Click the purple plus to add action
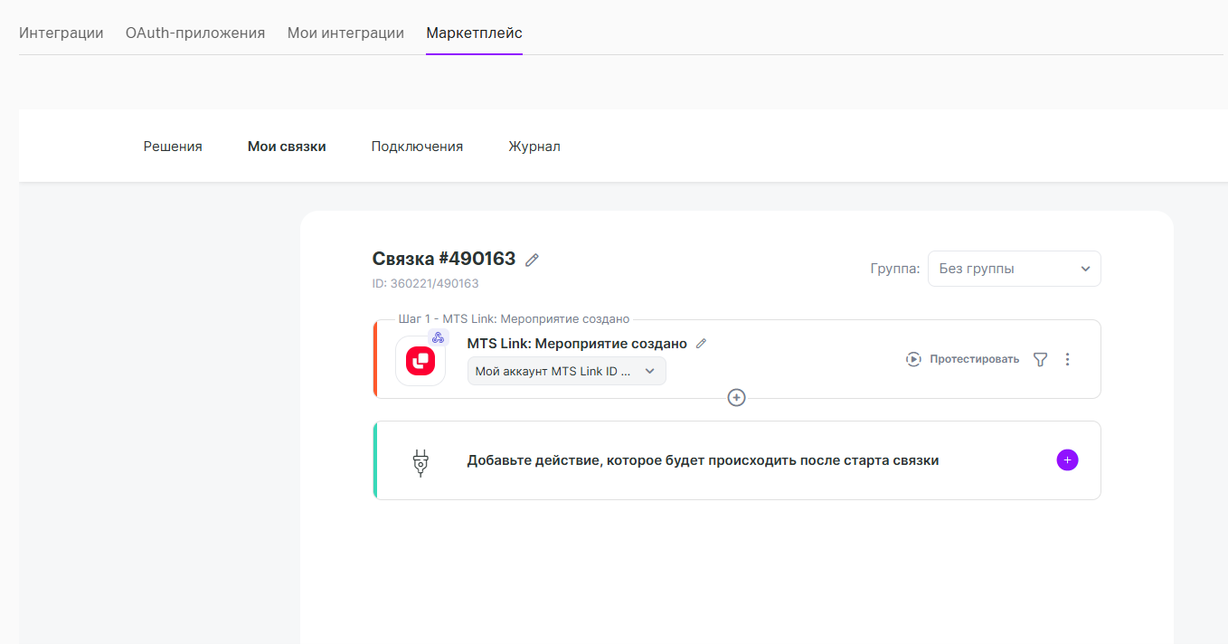The width and height of the screenshot is (1228, 644). [x=1067, y=459]
